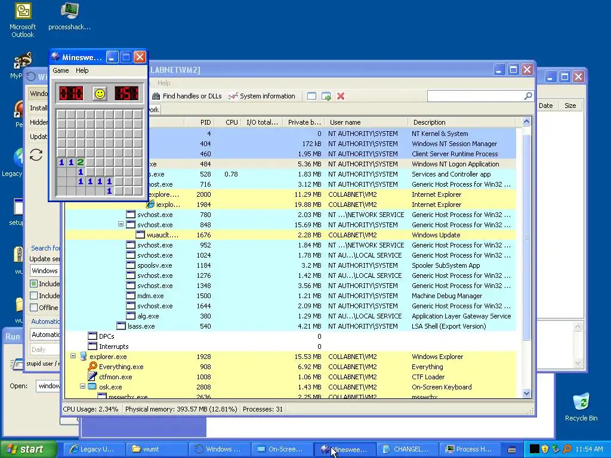Collapse the osk.exe tree node
The height and width of the screenshot is (458, 611).
82,386
